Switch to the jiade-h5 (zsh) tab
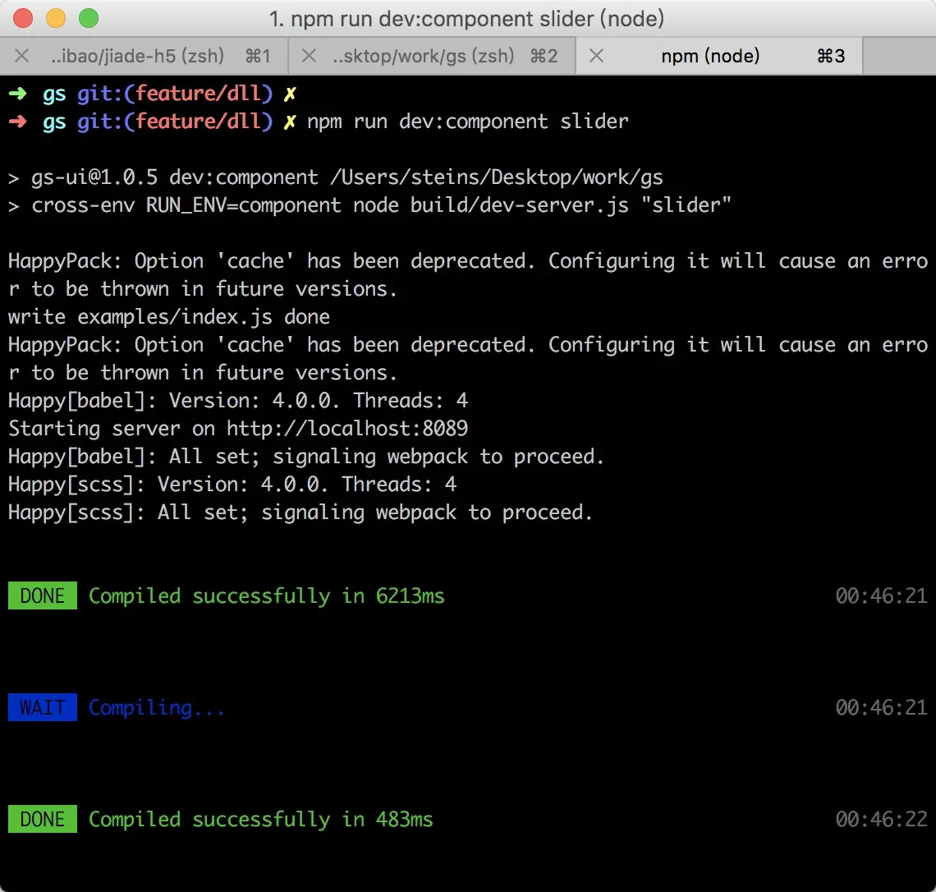Viewport: 936px width, 892px height. pyautogui.click(x=144, y=56)
